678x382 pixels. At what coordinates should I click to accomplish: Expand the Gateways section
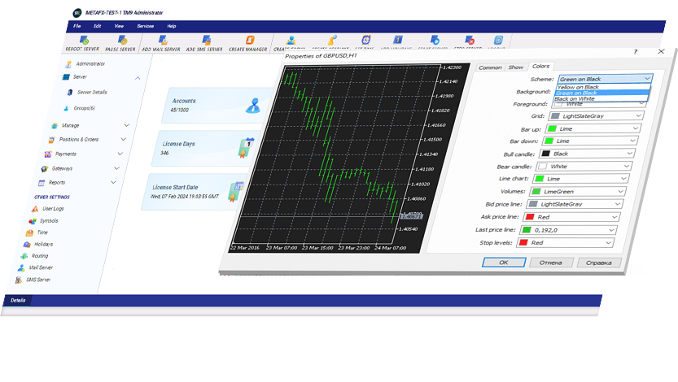116,168
